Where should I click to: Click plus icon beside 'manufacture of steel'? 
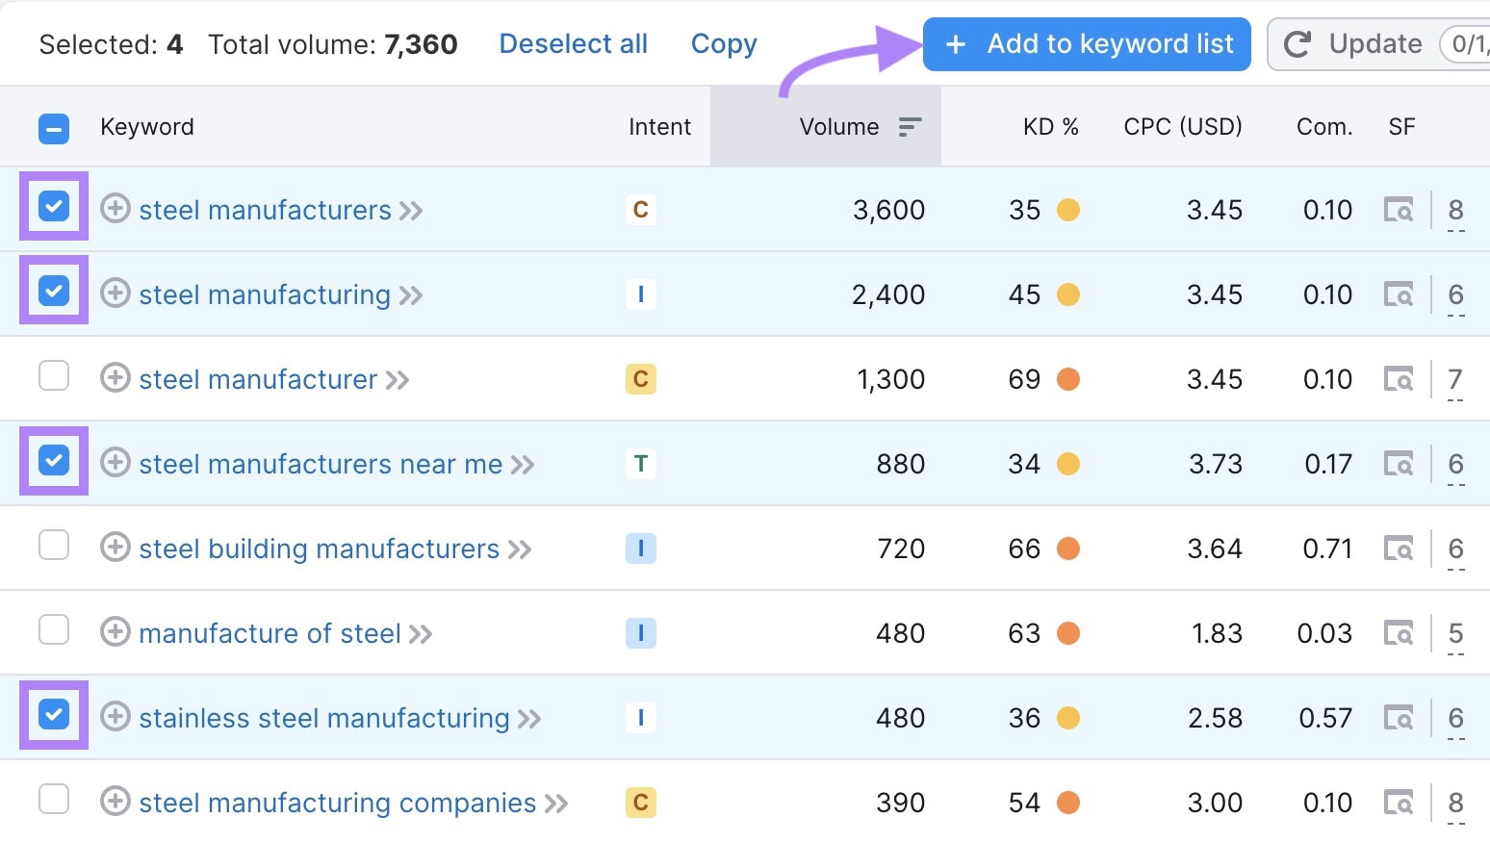point(116,632)
